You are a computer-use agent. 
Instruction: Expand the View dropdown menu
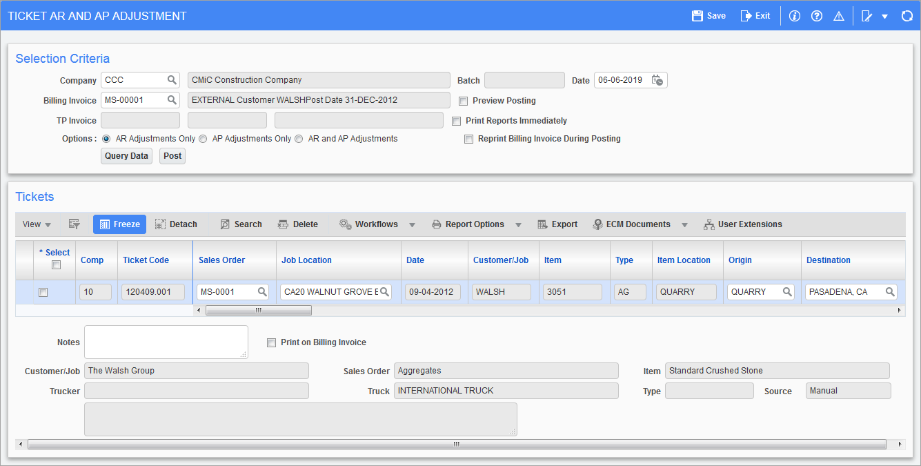37,224
